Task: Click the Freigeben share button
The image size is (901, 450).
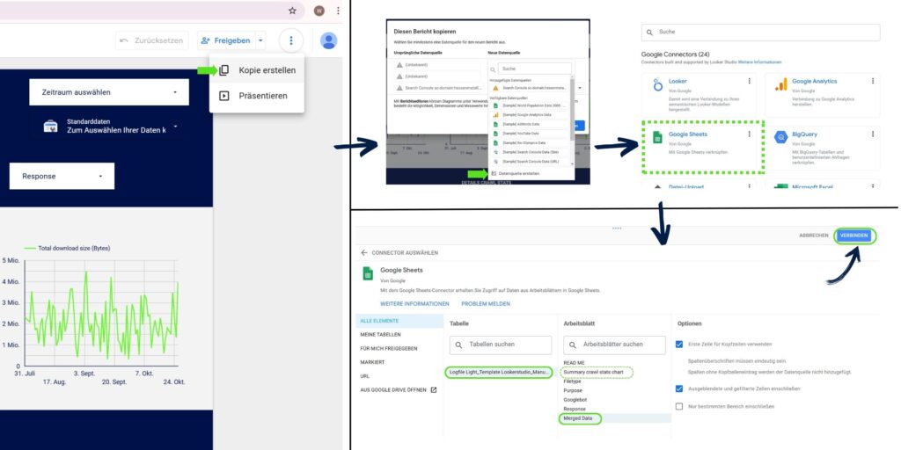Action: point(225,40)
